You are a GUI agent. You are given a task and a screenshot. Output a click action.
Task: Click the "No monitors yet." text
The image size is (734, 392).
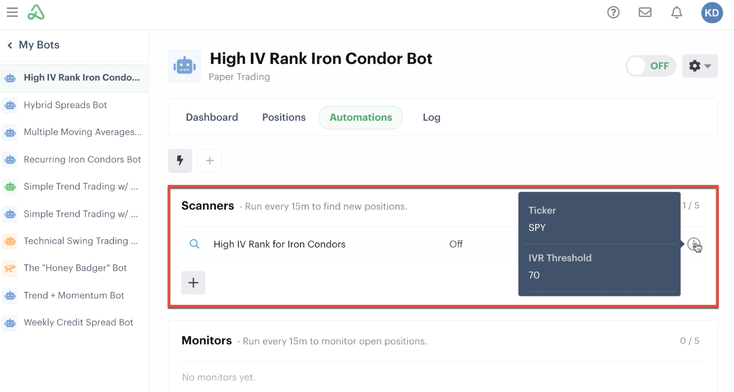219,377
